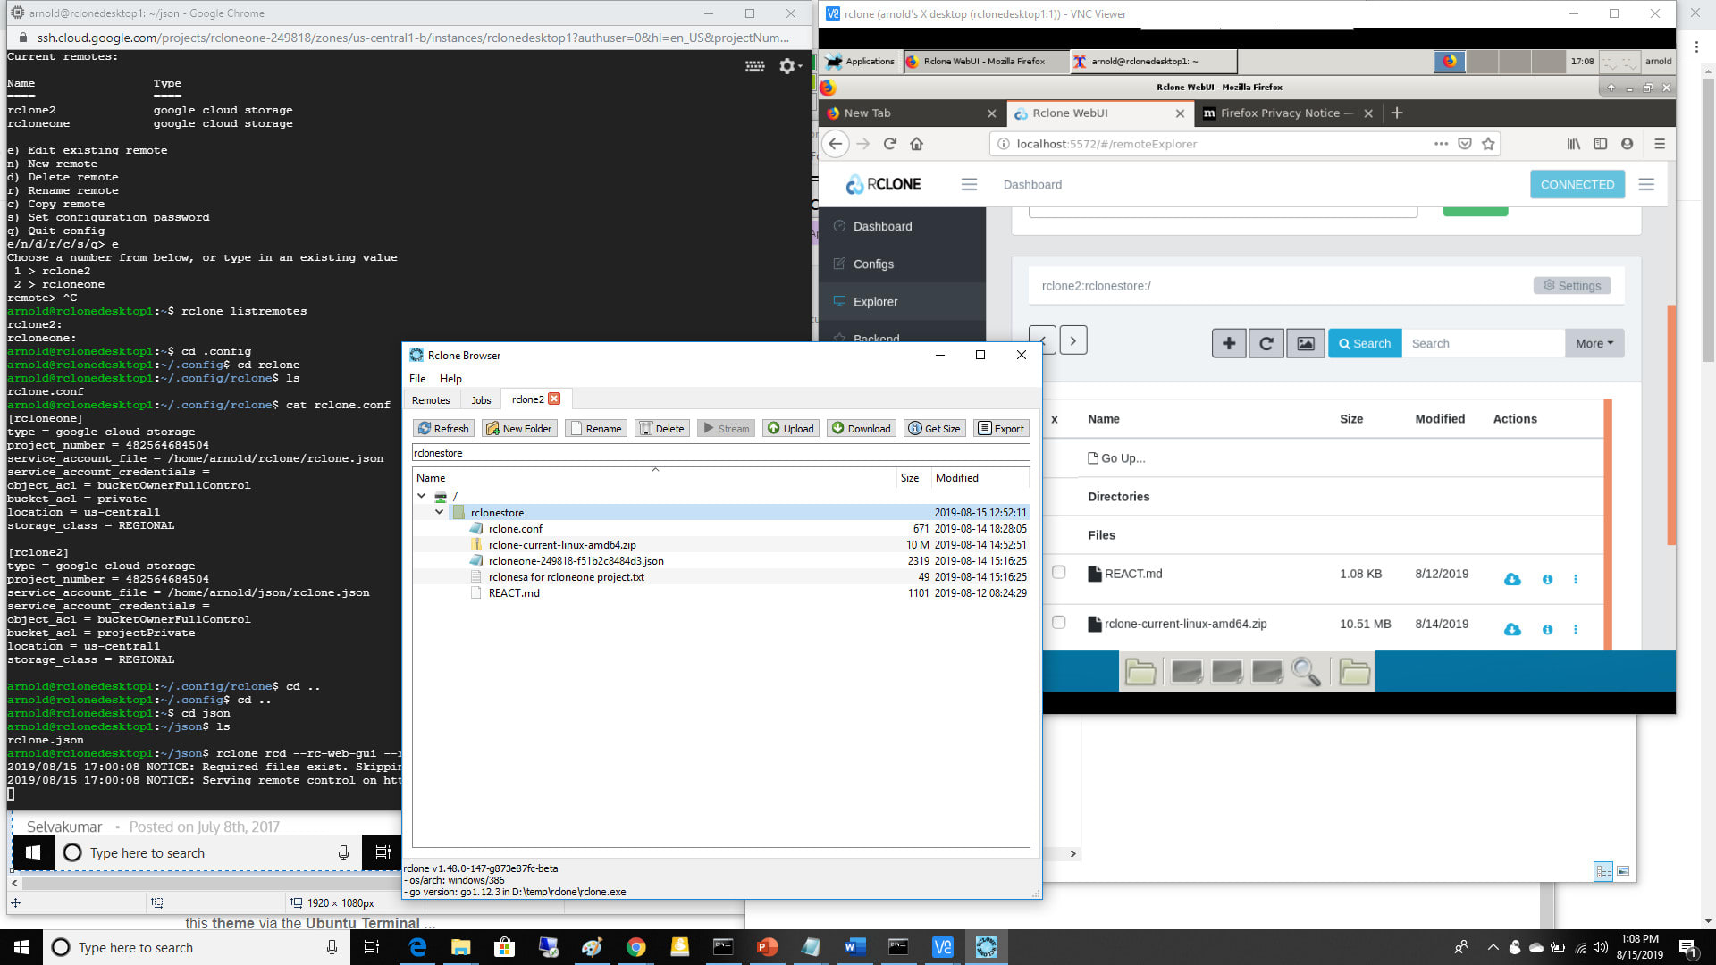The width and height of the screenshot is (1716, 965).
Task: Open the Firefox library icon
Action: click(x=1574, y=144)
